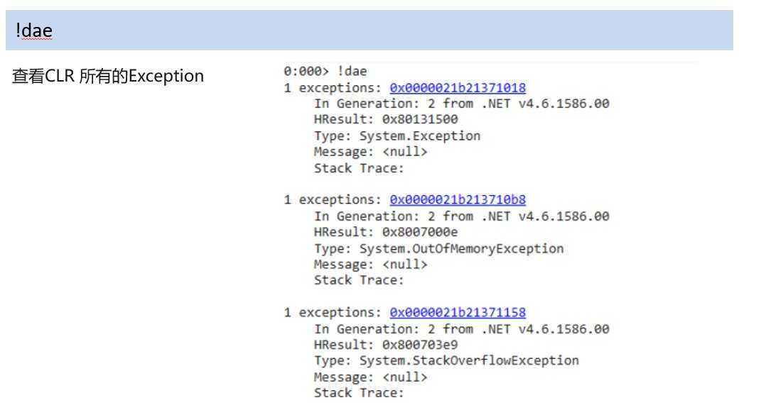The image size is (766, 410).
Task: Click the first Message: <null> line
Action: pyautogui.click(x=371, y=152)
